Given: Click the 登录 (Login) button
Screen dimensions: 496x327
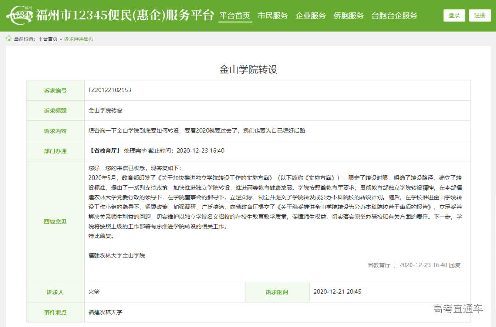Looking at the screenshot, I should [x=454, y=15].
